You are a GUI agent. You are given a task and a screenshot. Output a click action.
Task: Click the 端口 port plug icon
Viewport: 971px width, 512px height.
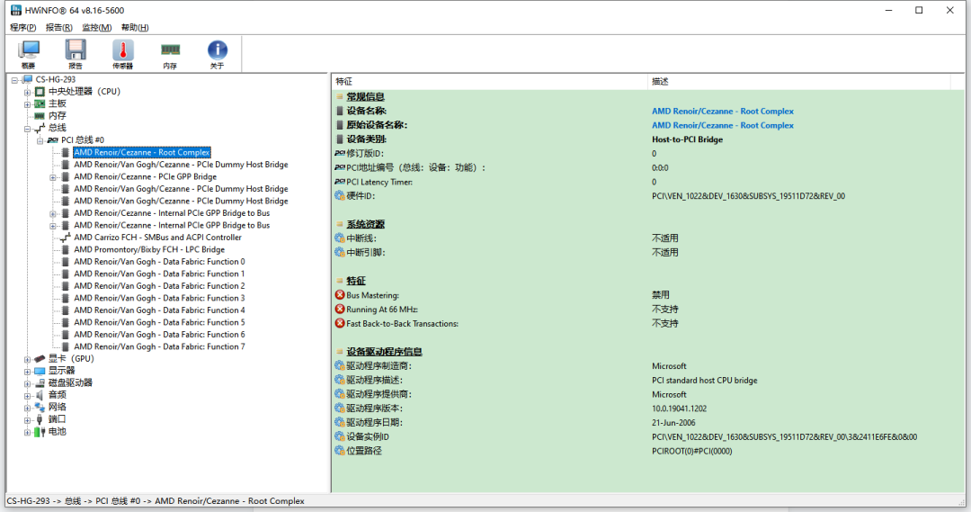pyautogui.click(x=40, y=419)
